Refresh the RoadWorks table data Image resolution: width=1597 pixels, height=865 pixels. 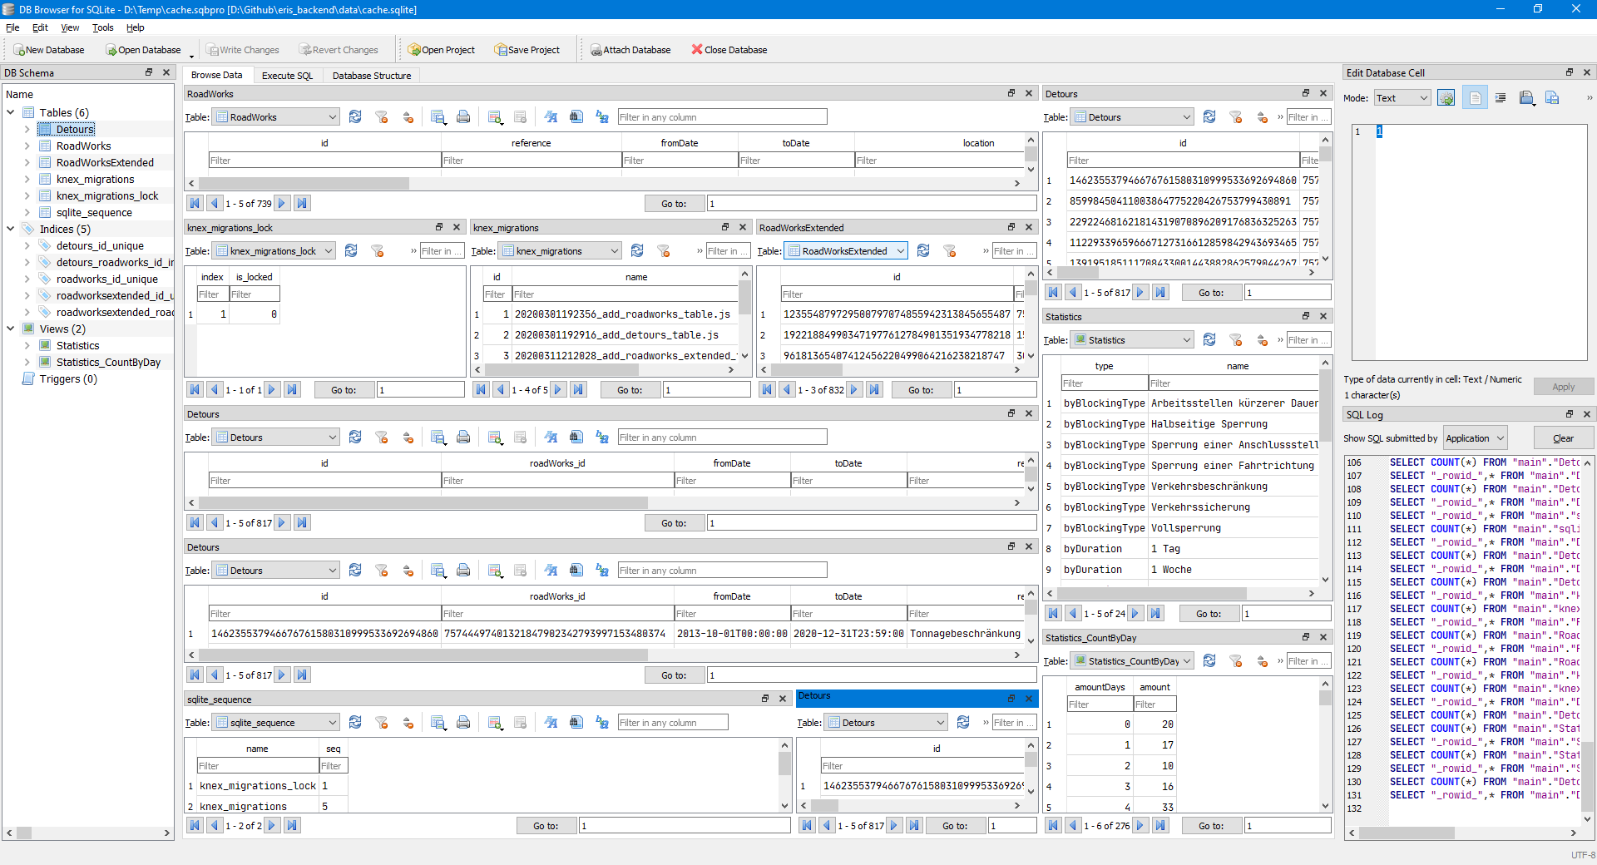pos(355,116)
